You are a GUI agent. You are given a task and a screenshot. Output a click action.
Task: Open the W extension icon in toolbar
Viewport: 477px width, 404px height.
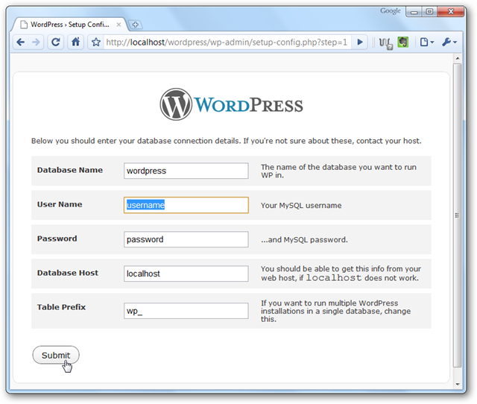(385, 42)
